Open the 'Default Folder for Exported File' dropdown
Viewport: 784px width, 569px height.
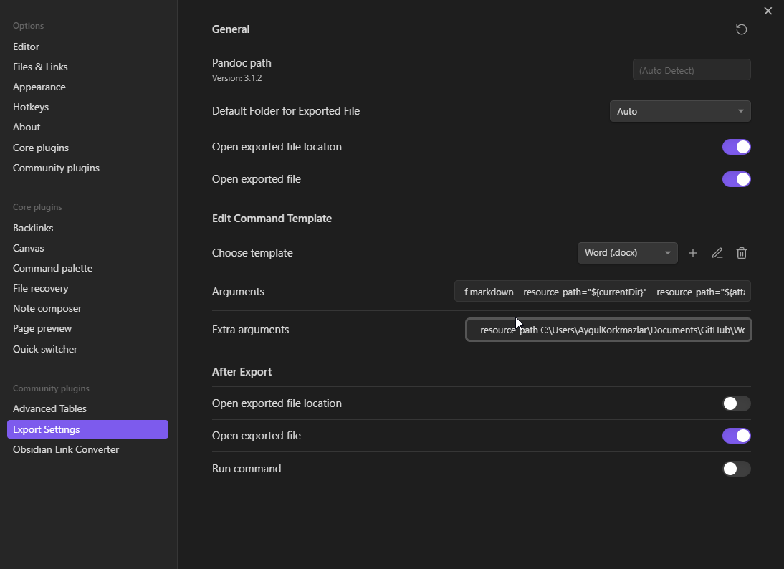679,111
